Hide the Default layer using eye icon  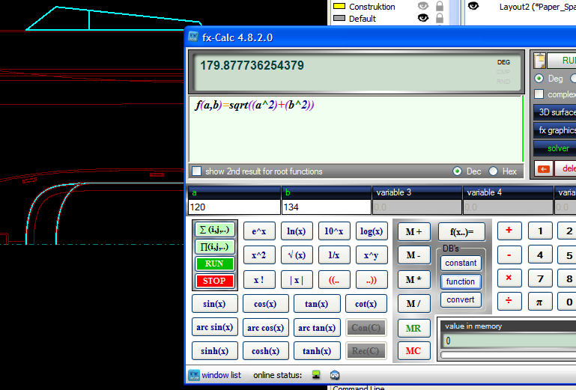[x=423, y=19]
